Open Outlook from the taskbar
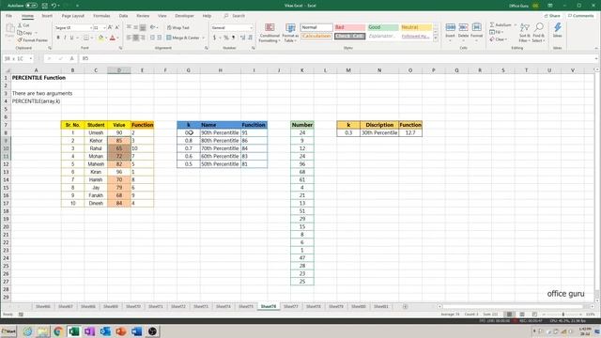This screenshot has height=338, width=601. pyautogui.click(x=105, y=331)
